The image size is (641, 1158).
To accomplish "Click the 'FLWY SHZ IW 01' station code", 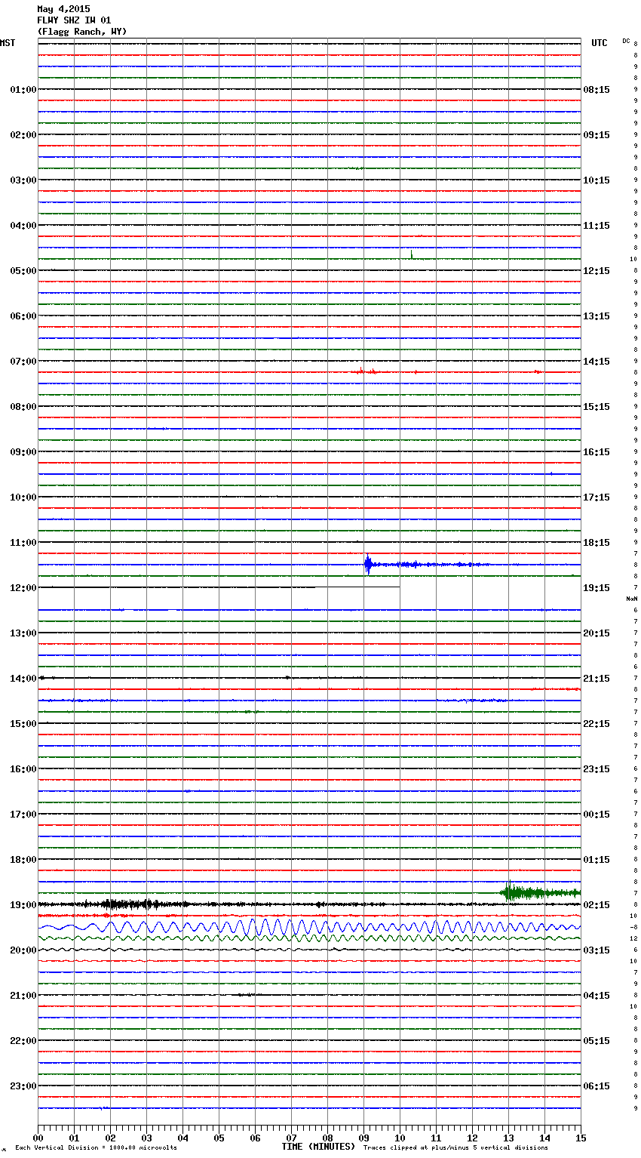I will (74, 20).
